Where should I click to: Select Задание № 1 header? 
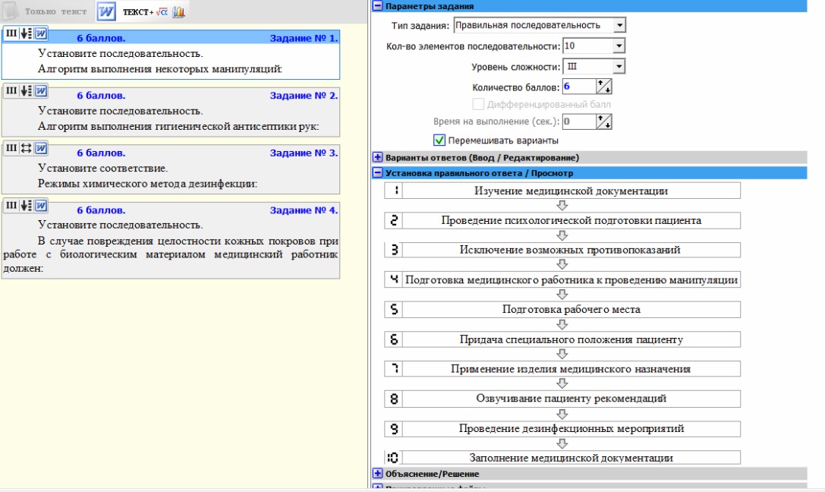tap(304, 38)
